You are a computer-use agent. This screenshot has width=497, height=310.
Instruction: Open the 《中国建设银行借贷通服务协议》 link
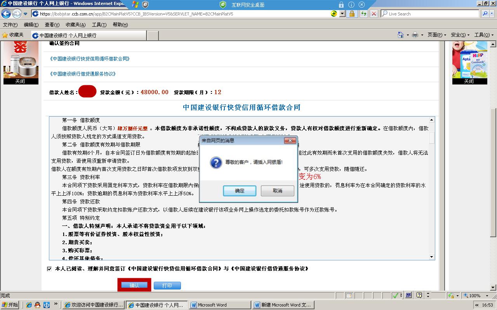pyautogui.click(x=83, y=74)
